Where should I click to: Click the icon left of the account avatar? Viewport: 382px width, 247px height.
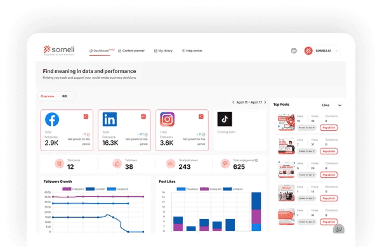click(x=294, y=51)
